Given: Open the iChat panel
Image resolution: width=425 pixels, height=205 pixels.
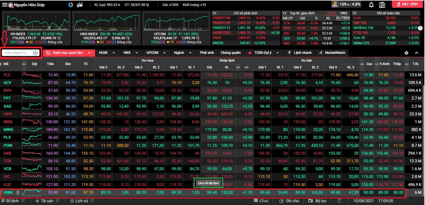Looking at the screenshot, I should click(x=261, y=201).
